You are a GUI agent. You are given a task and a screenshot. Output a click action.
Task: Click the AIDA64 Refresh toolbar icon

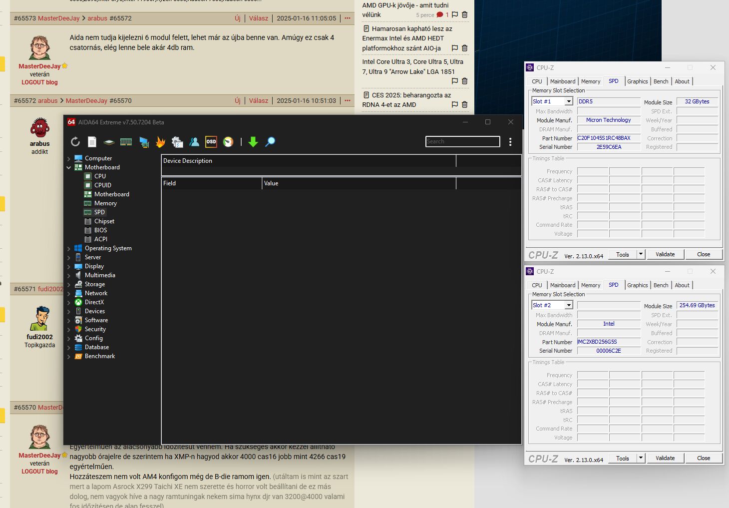pyautogui.click(x=75, y=142)
